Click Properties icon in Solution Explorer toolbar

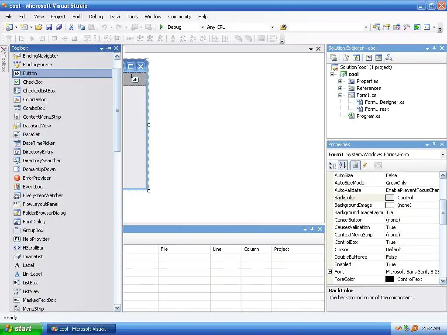[x=334, y=58]
